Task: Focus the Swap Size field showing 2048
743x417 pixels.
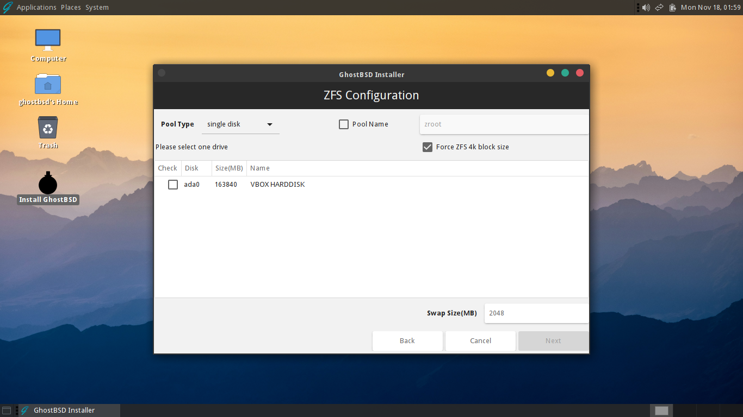Action: (x=536, y=313)
